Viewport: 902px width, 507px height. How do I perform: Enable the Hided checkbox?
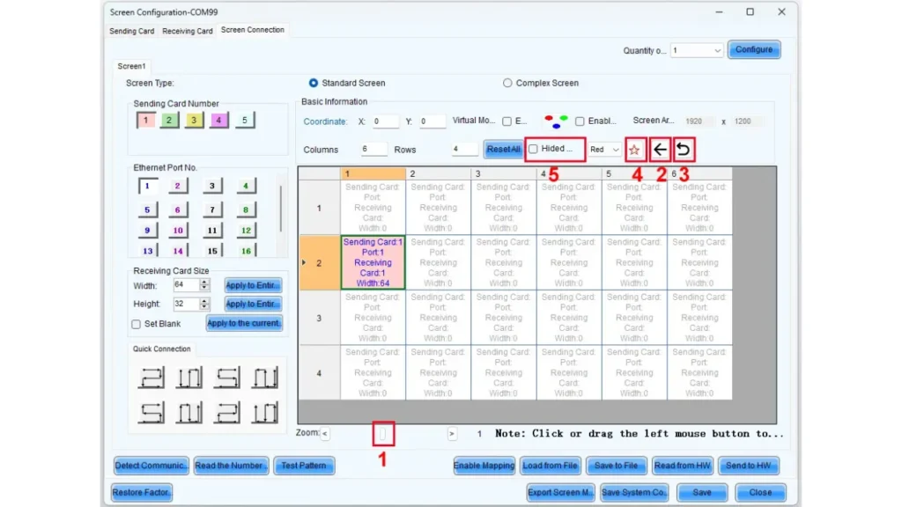point(533,150)
